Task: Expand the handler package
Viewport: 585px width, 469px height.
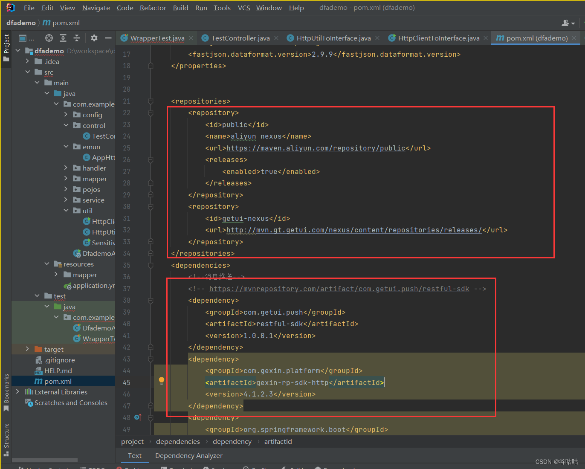Action: coord(66,168)
